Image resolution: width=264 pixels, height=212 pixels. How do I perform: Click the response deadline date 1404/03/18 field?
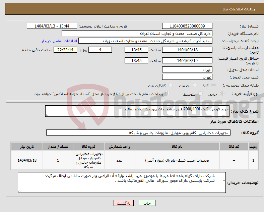[187, 50]
